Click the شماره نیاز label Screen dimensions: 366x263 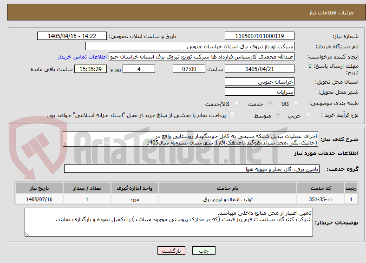pos(346,36)
